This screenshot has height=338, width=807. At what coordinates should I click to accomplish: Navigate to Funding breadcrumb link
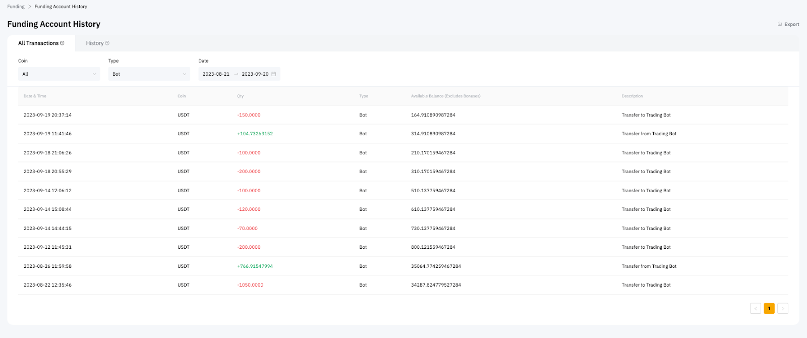16,7
